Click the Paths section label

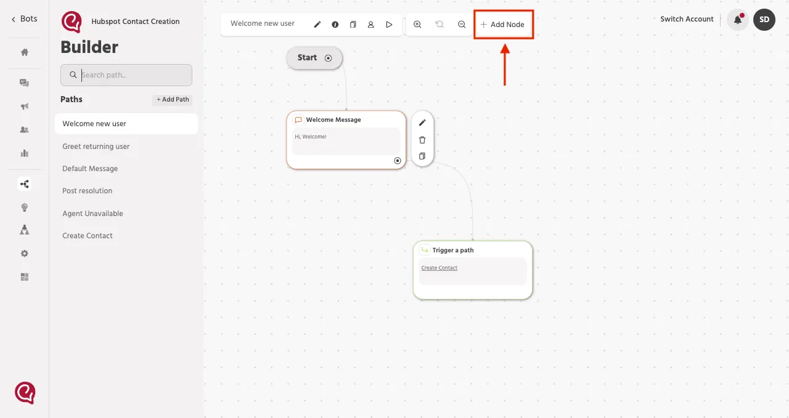click(x=72, y=99)
